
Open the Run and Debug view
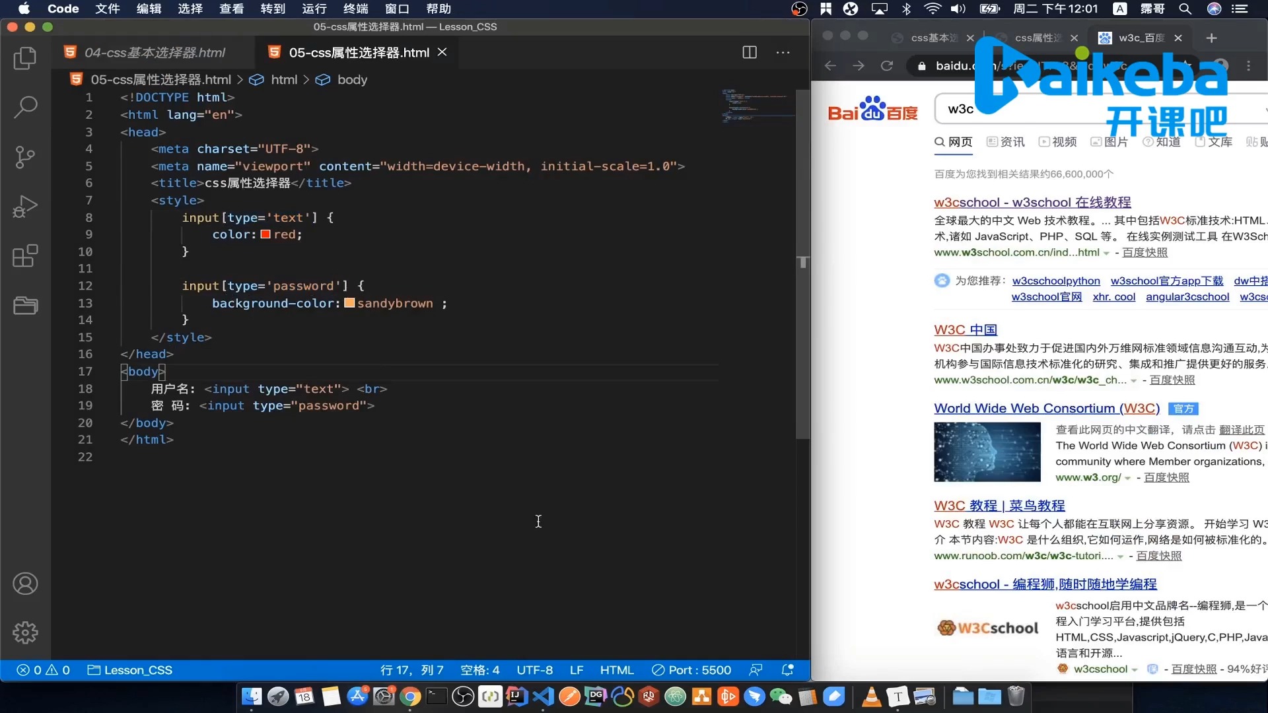25,207
